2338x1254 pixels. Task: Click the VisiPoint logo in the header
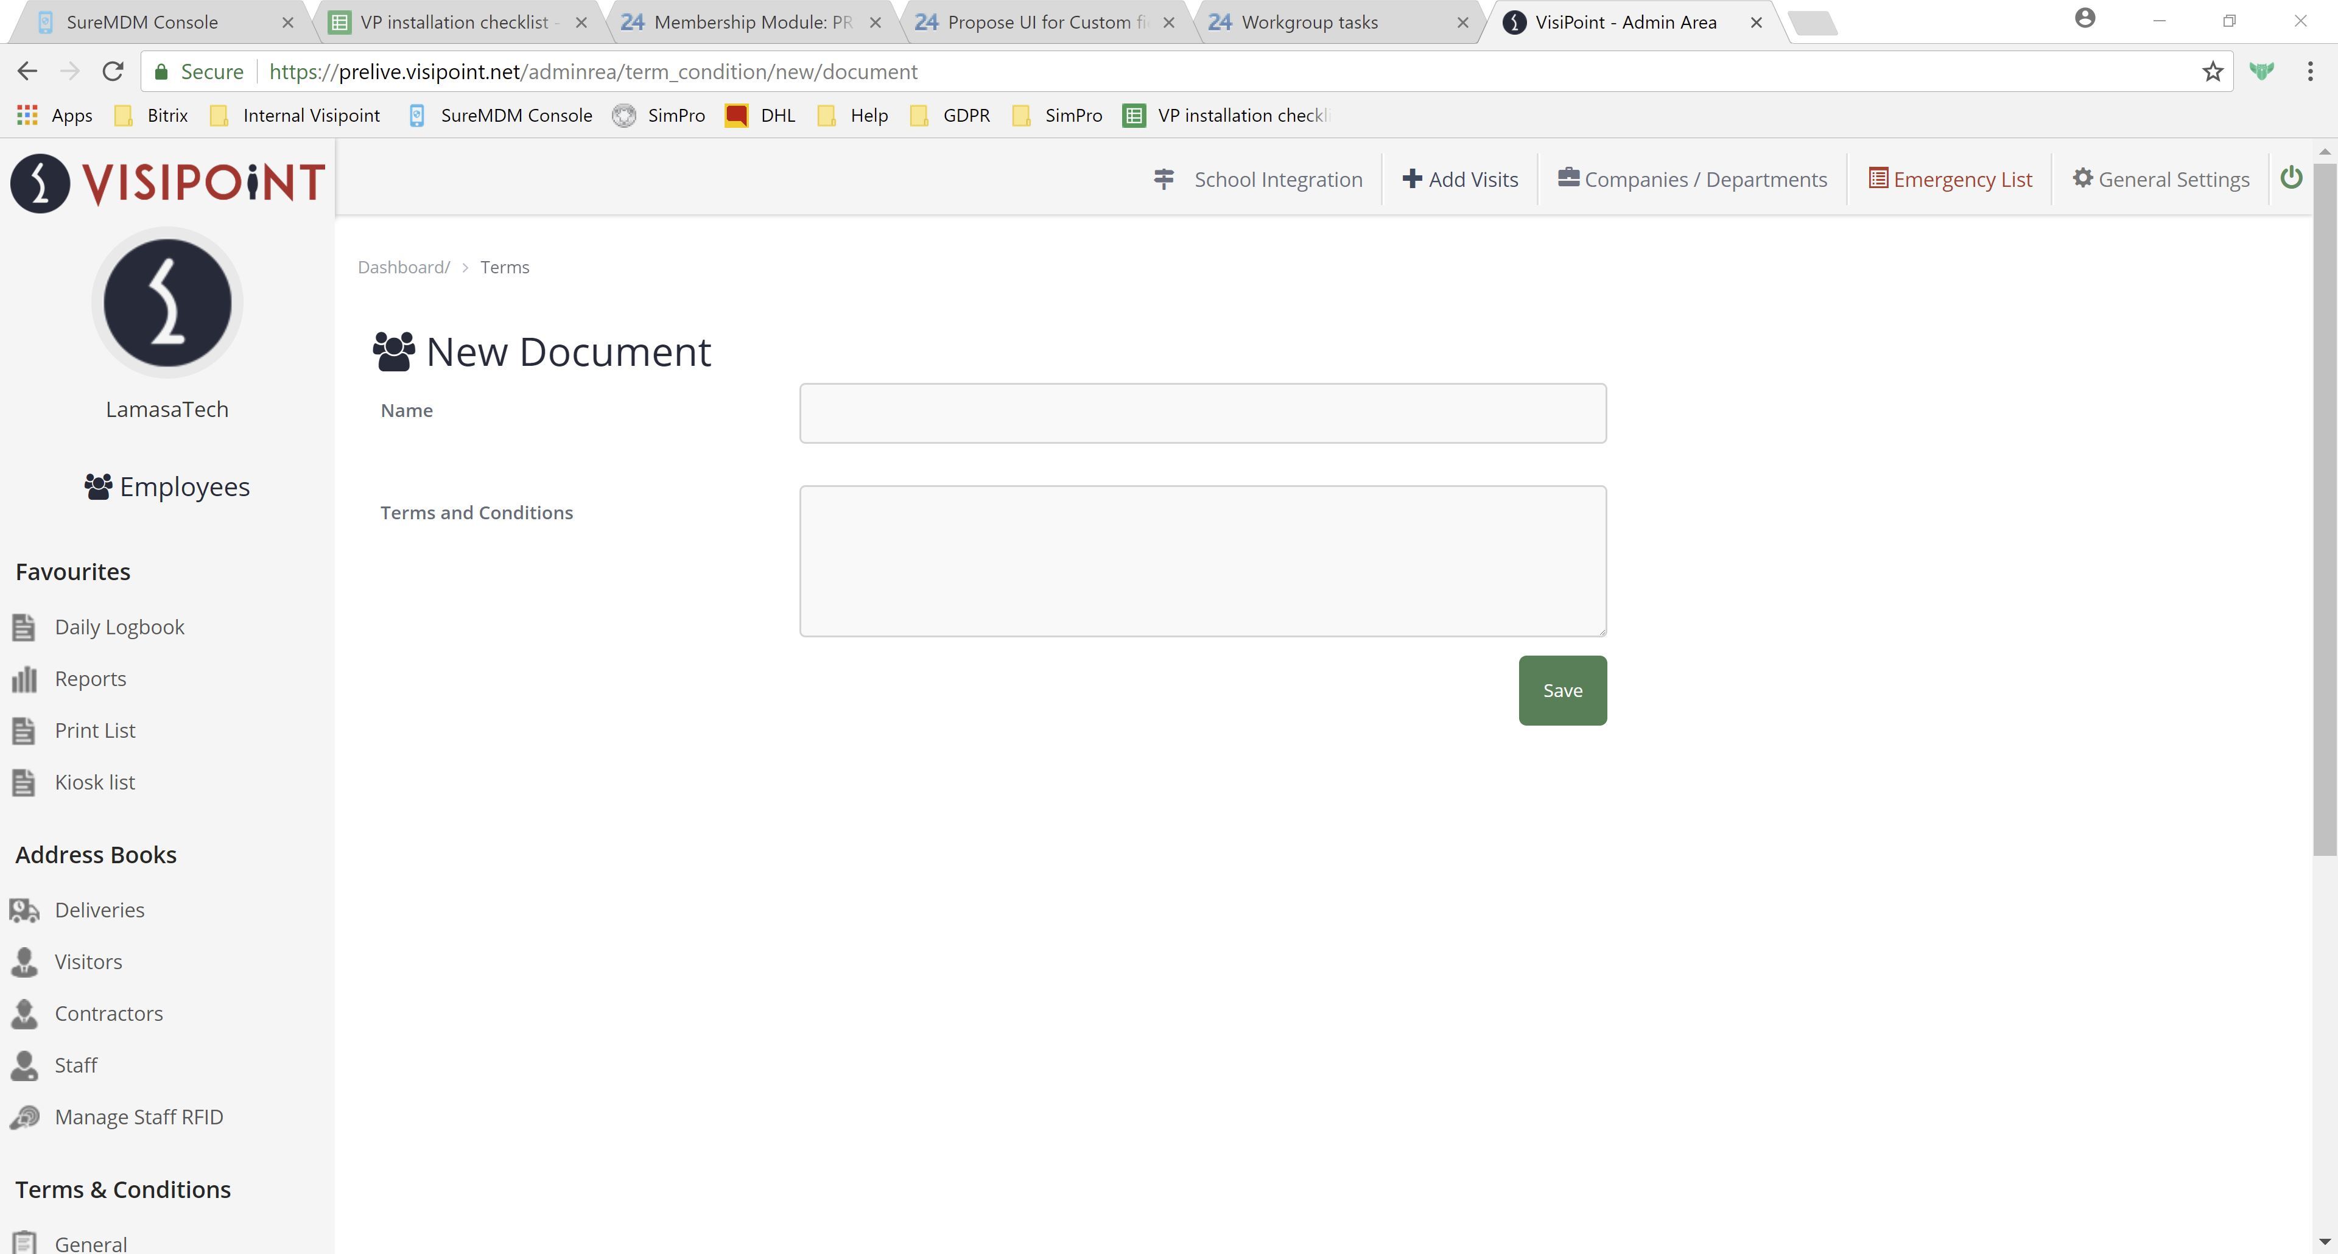tap(167, 183)
